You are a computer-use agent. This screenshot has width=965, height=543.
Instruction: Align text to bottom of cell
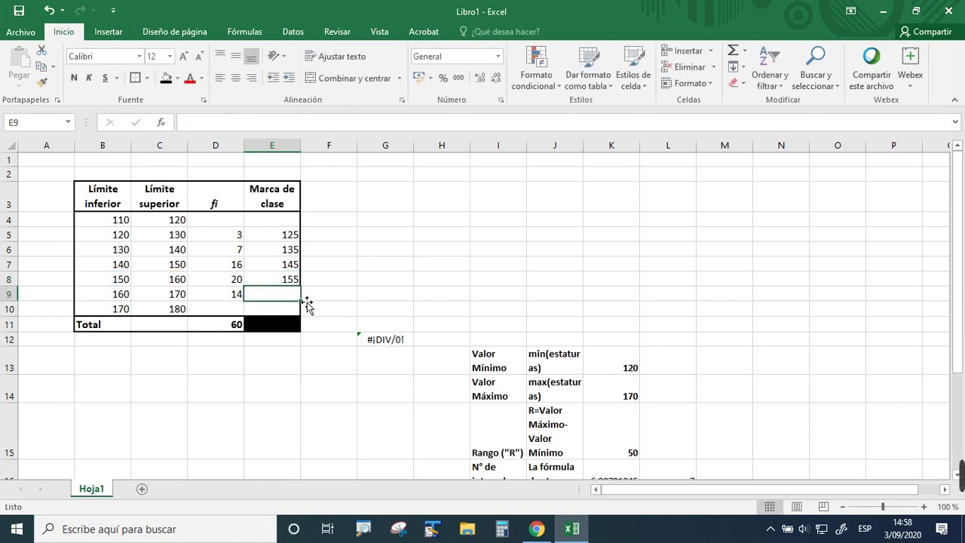click(251, 56)
